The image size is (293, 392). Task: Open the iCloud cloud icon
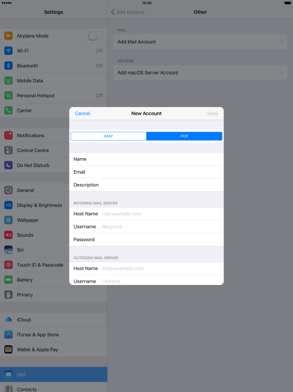tap(8, 319)
